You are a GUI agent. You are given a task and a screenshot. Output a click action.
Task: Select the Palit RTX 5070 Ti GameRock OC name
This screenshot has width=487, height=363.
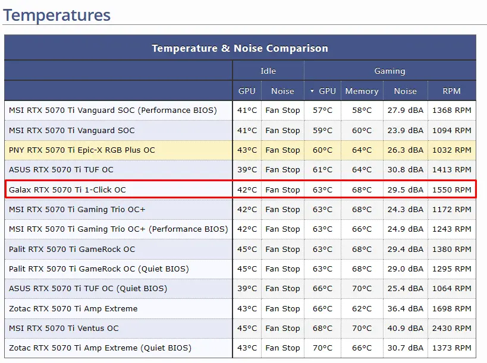tap(72, 249)
